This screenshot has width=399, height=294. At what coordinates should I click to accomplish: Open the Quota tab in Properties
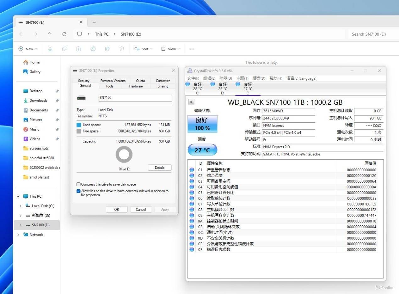point(140,81)
